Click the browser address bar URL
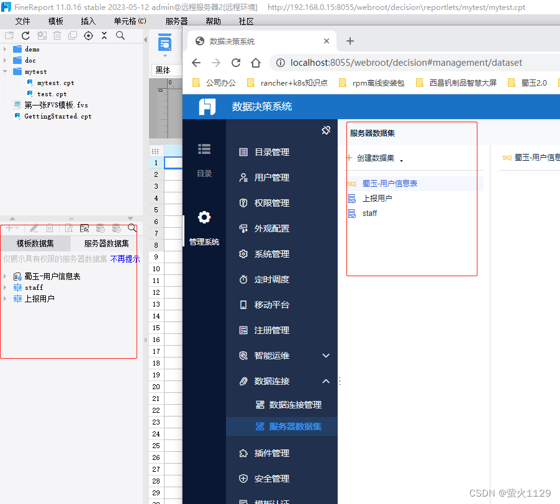 click(406, 63)
